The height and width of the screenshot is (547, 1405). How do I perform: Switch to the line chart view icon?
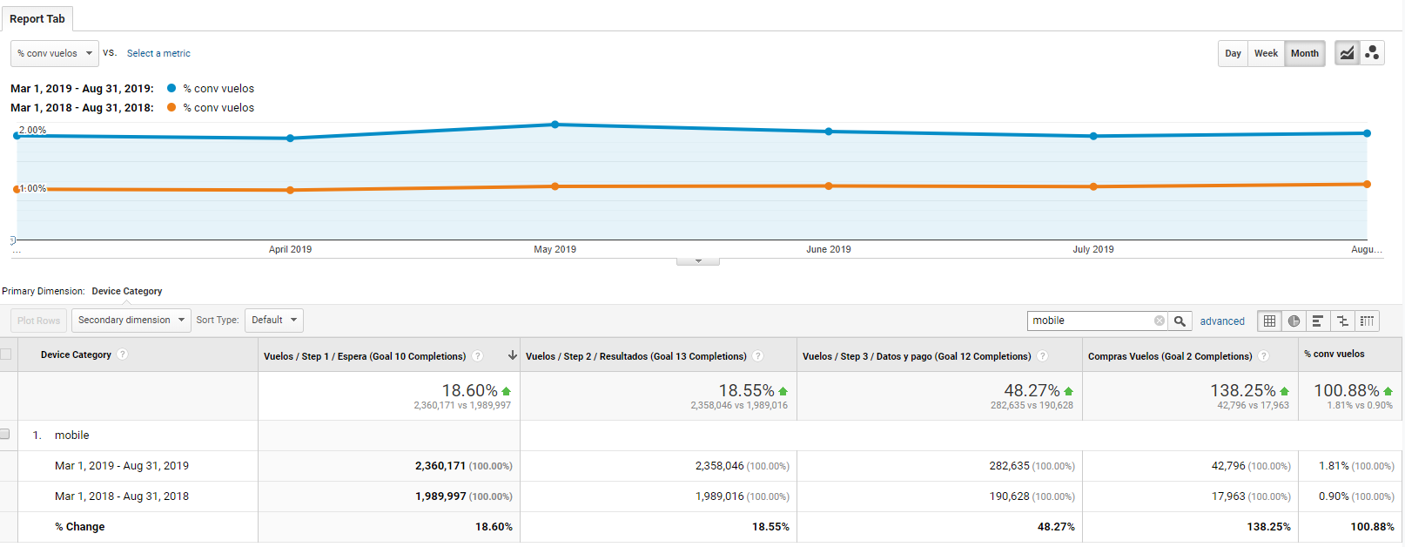(1347, 53)
